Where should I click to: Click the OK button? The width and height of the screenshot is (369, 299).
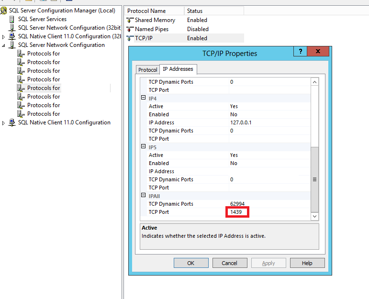(x=191, y=263)
